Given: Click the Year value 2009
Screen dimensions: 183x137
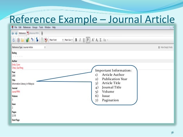Looking at the screenshot, I should [13, 76].
